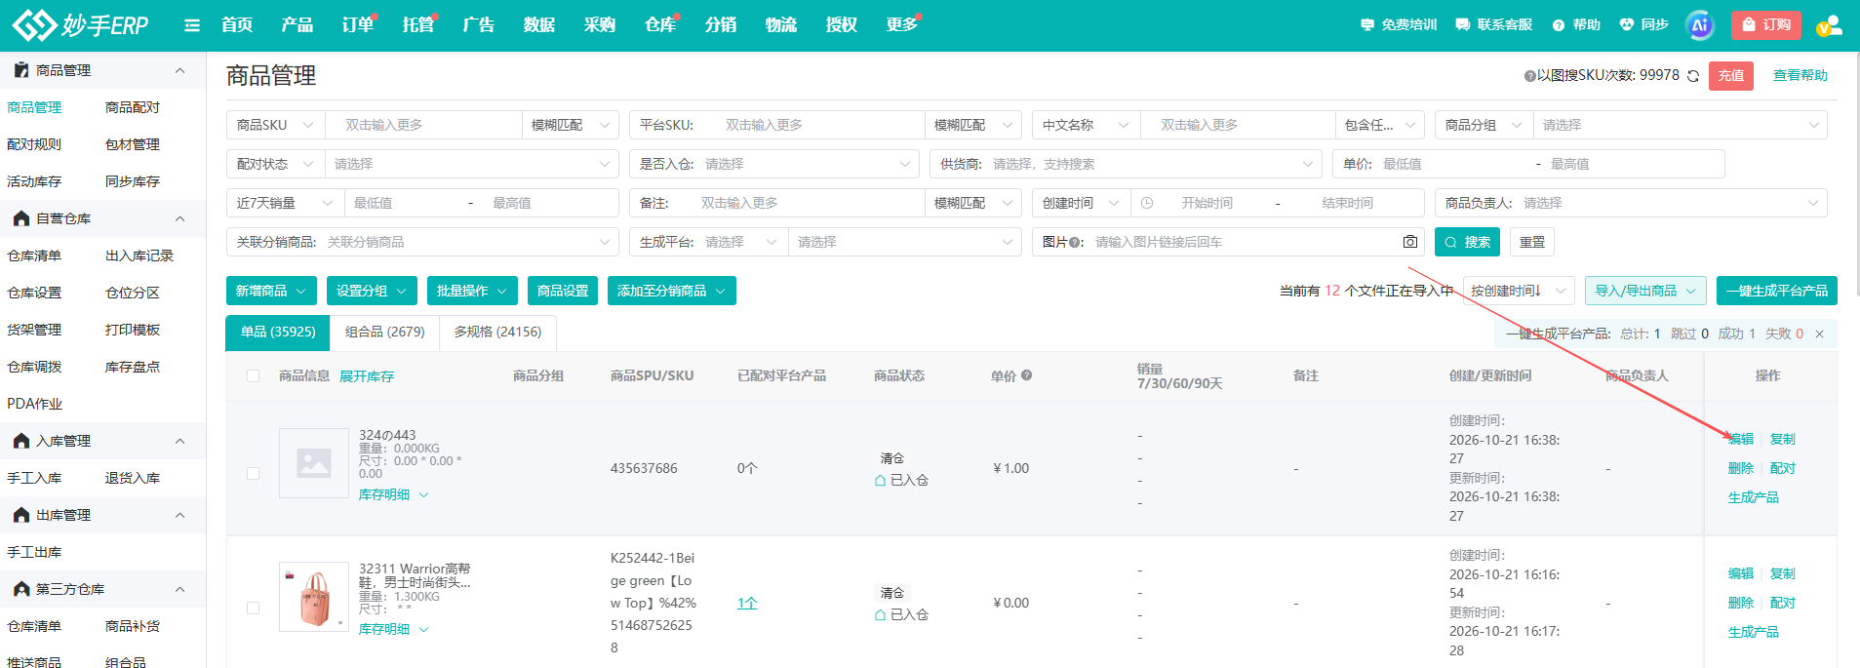Collapse the 商品管理 sidebar group
This screenshot has height=668, width=1860.
[x=179, y=70]
